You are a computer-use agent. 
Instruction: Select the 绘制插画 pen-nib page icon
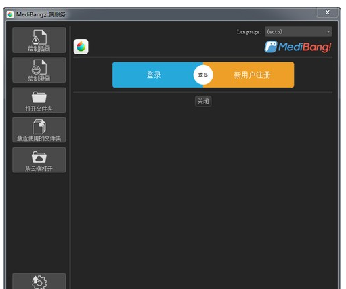pyautogui.click(x=39, y=37)
